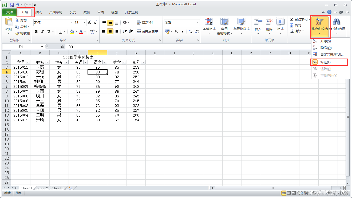
Task: Open the font name dropdown (宋体)
Action: click(72, 22)
